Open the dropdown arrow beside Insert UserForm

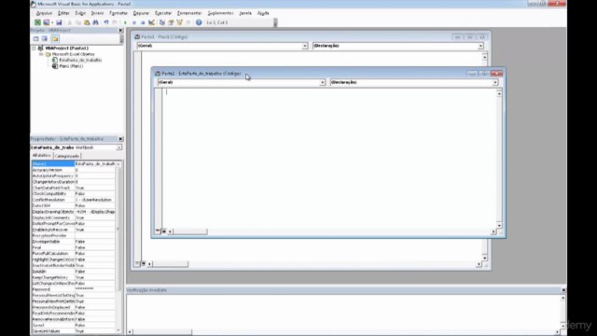click(52, 22)
